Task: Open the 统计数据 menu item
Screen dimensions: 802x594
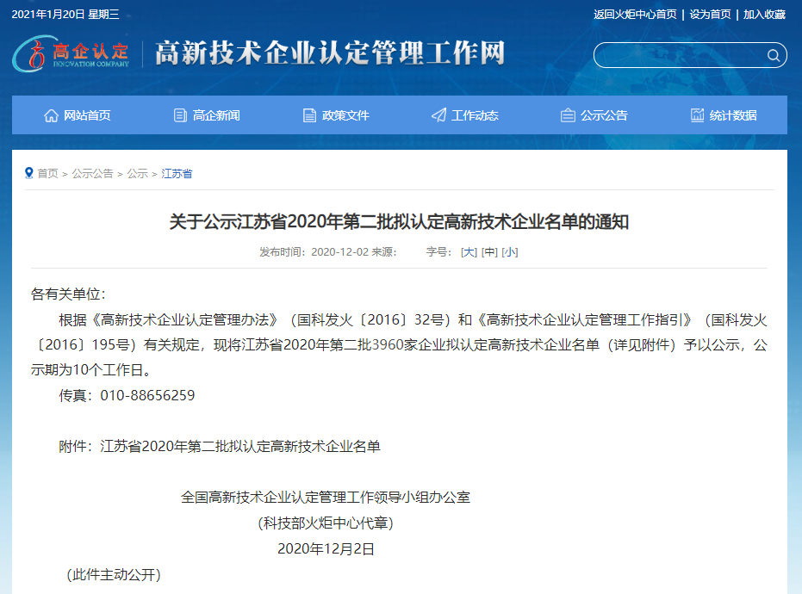Action: [x=733, y=115]
